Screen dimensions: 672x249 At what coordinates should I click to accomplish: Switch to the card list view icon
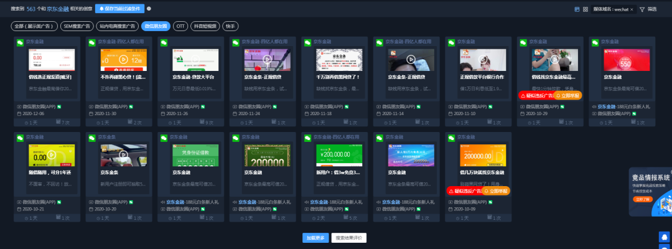tap(577, 9)
